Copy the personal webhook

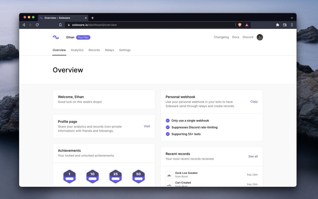pyautogui.click(x=254, y=102)
